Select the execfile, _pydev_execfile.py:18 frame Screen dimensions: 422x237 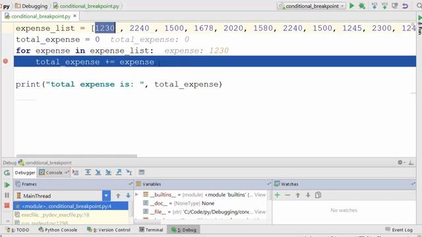pos(71,215)
